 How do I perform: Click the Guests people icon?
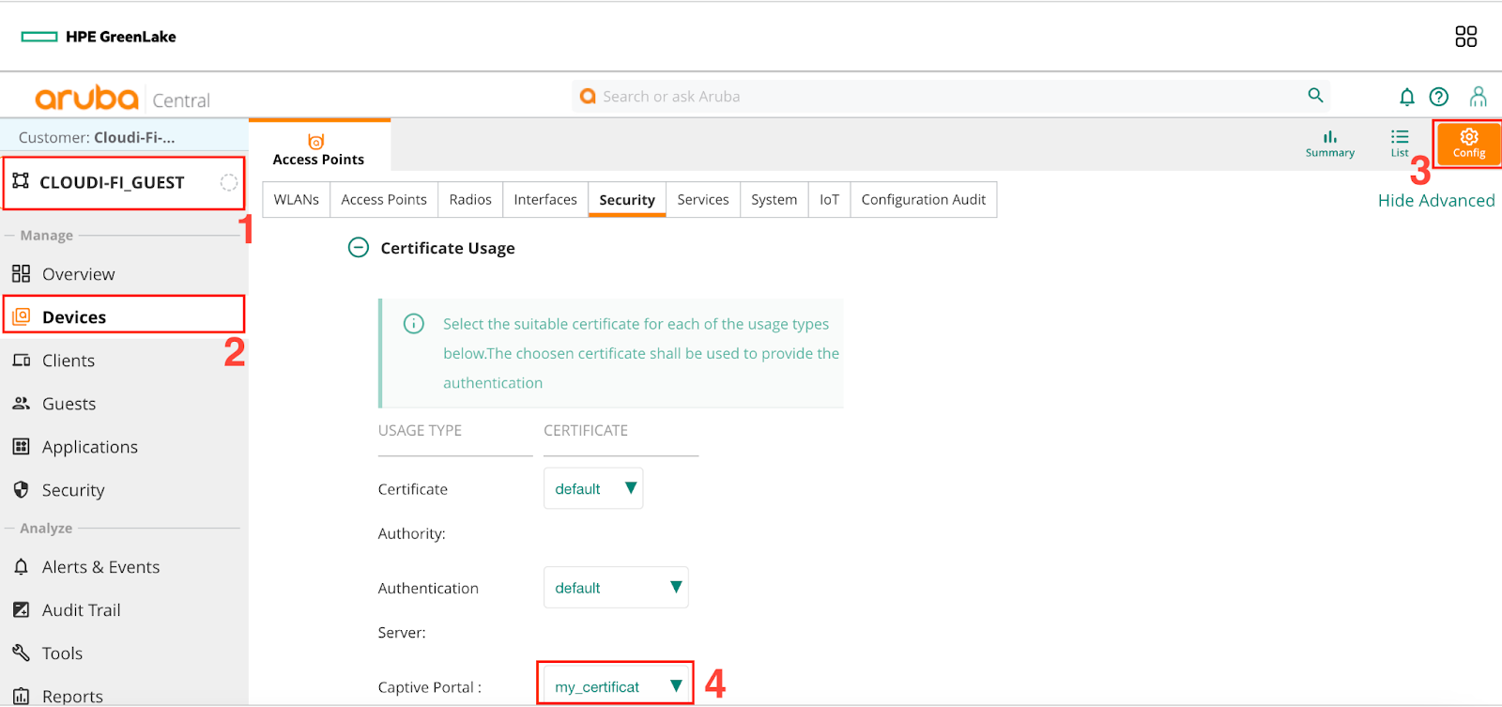coord(22,403)
